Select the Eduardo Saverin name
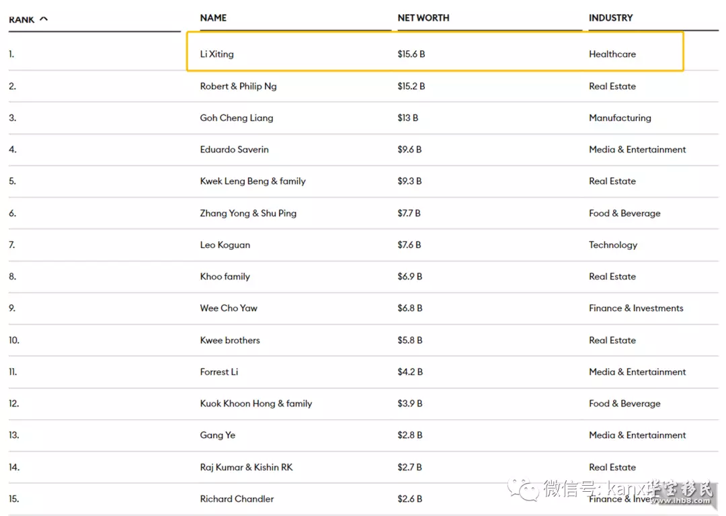Viewport: 726px width, 516px height. 234,149
